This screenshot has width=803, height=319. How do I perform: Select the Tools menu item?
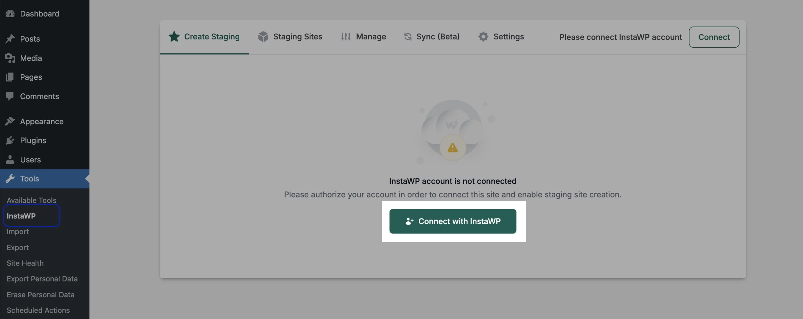coord(45,178)
